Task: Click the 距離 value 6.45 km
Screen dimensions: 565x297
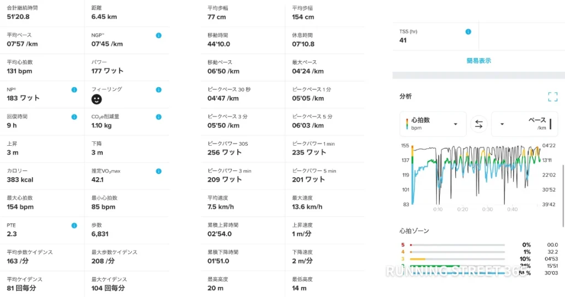Action: (x=104, y=17)
